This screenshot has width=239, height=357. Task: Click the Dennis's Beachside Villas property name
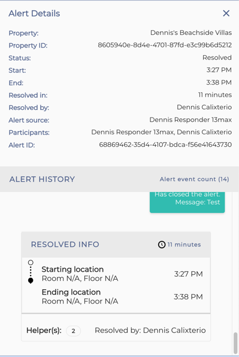pyautogui.click(x=191, y=33)
